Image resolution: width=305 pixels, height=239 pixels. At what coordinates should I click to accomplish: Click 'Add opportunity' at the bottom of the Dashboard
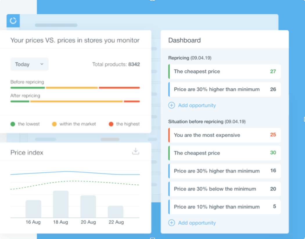click(x=197, y=223)
